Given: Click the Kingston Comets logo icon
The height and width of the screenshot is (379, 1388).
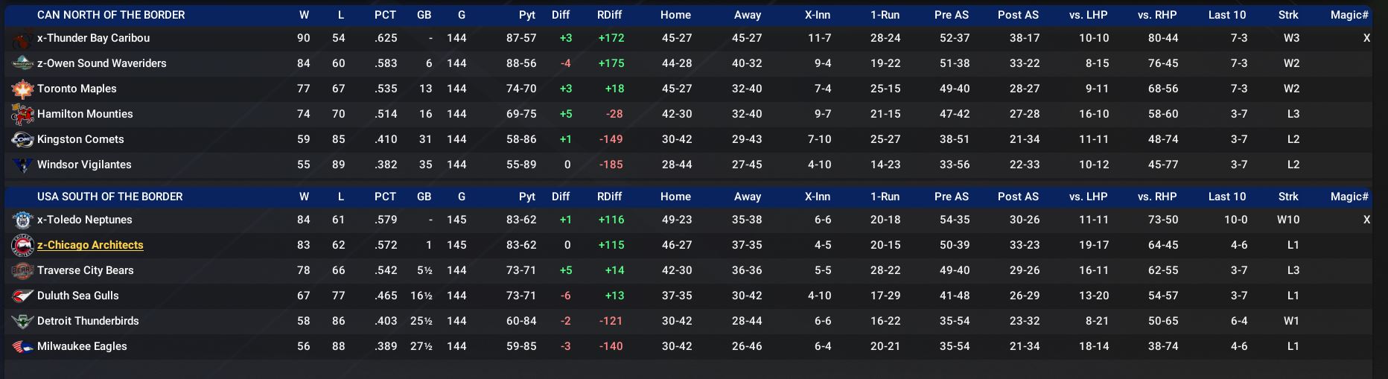Looking at the screenshot, I should coord(22,140).
